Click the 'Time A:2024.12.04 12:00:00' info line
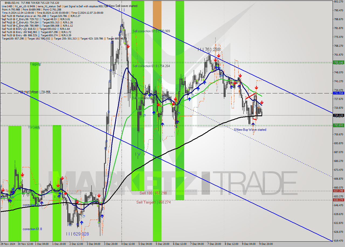Screen dimensions: 345x247 click(x=52, y=13)
